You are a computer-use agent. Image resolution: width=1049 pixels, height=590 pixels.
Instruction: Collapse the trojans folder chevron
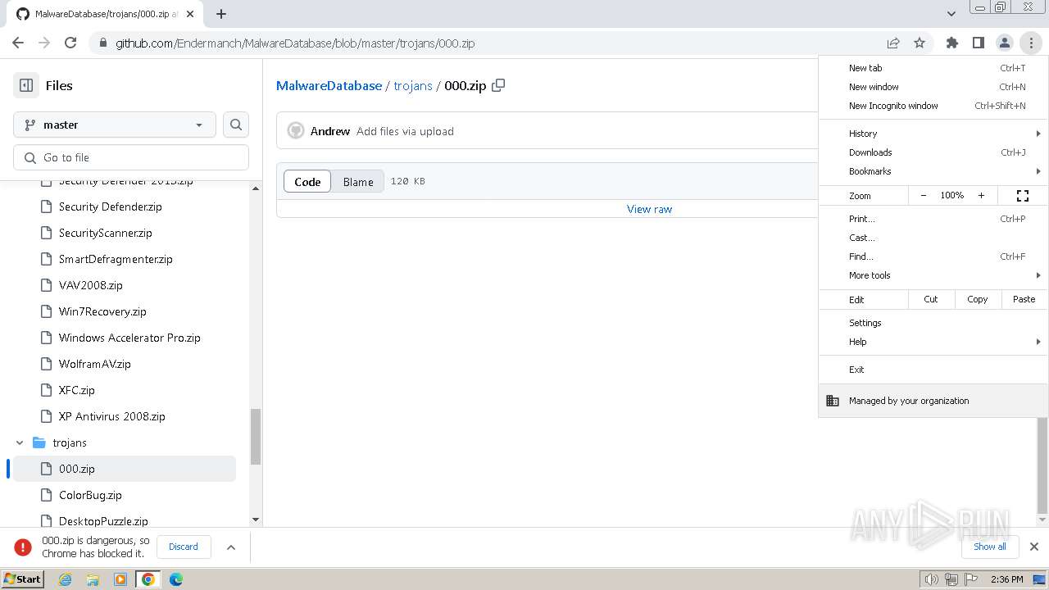[x=20, y=442]
